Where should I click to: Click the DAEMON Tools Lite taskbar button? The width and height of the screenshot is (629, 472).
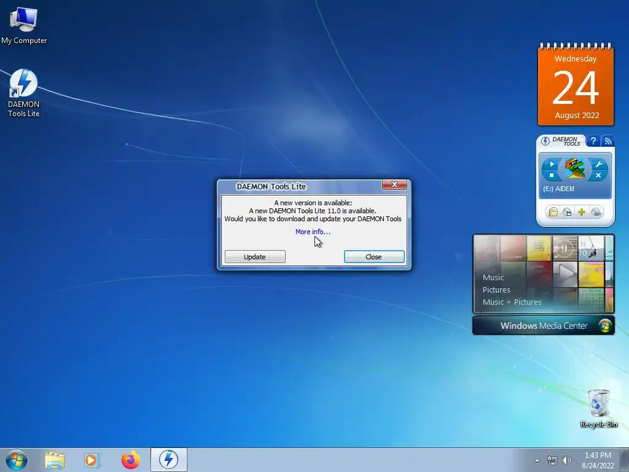[x=169, y=460]
